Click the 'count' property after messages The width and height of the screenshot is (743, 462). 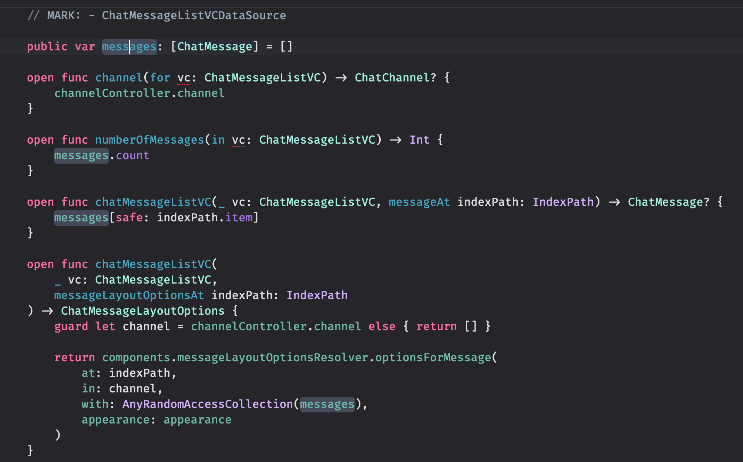tap(132, 155)
